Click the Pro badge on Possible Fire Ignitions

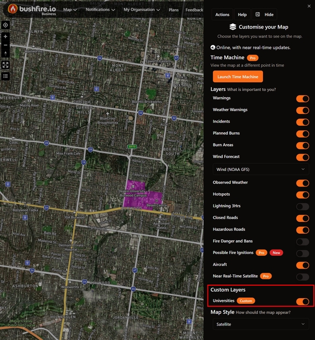[x=261, y=252]
